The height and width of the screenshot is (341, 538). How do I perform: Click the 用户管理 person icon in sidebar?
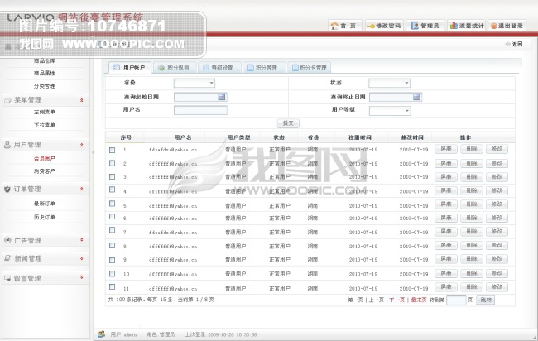(x=7, y=144)
